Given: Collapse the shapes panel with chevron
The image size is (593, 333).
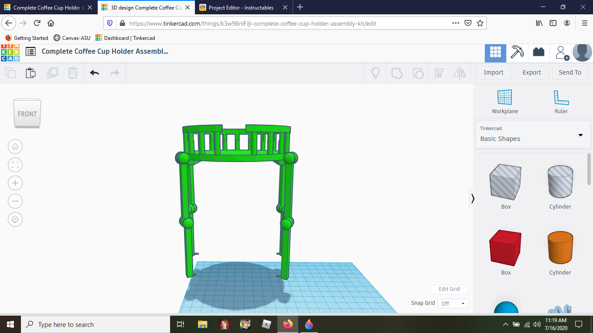Looking at the screenshot, I should coord(472,199).
